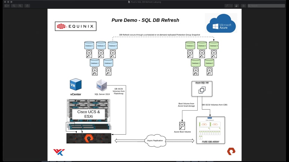The width and height of the screenshot is (289, 162).
Task: Click the blue Database 2 cylinder
Action: [101, 45]
